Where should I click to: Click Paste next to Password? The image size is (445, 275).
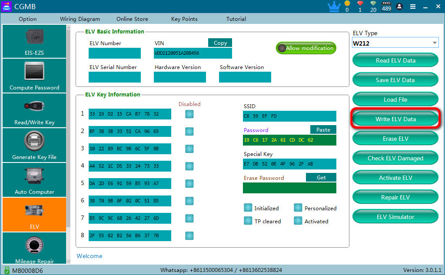[x=323, y=130]
